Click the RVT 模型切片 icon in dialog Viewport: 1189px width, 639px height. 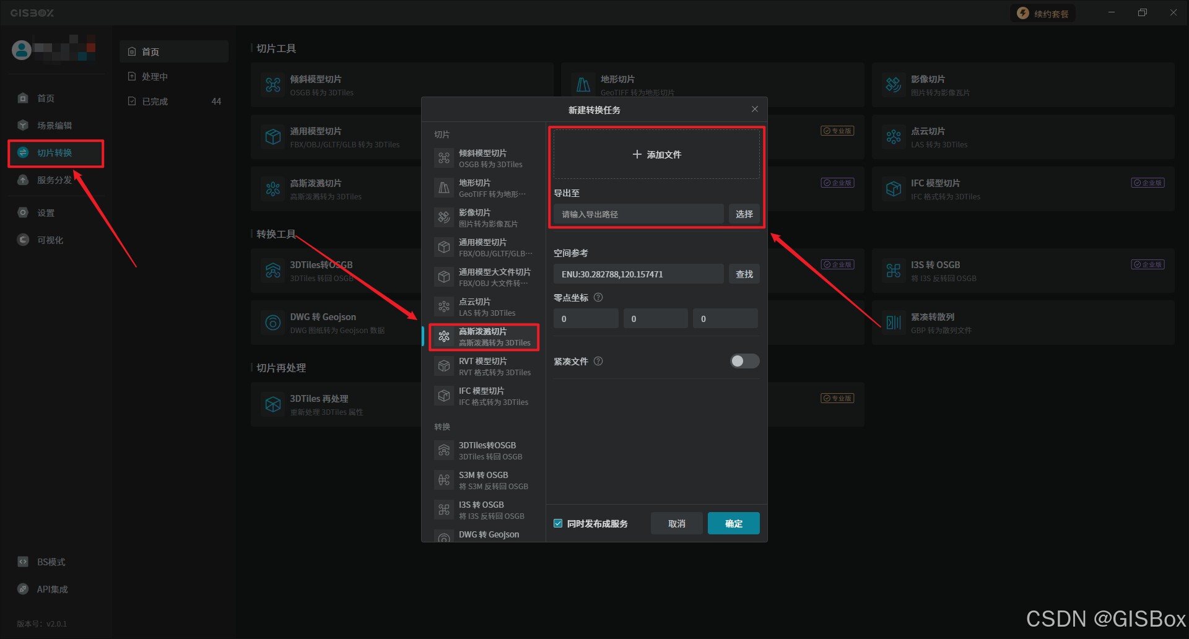tap(444, 366)
